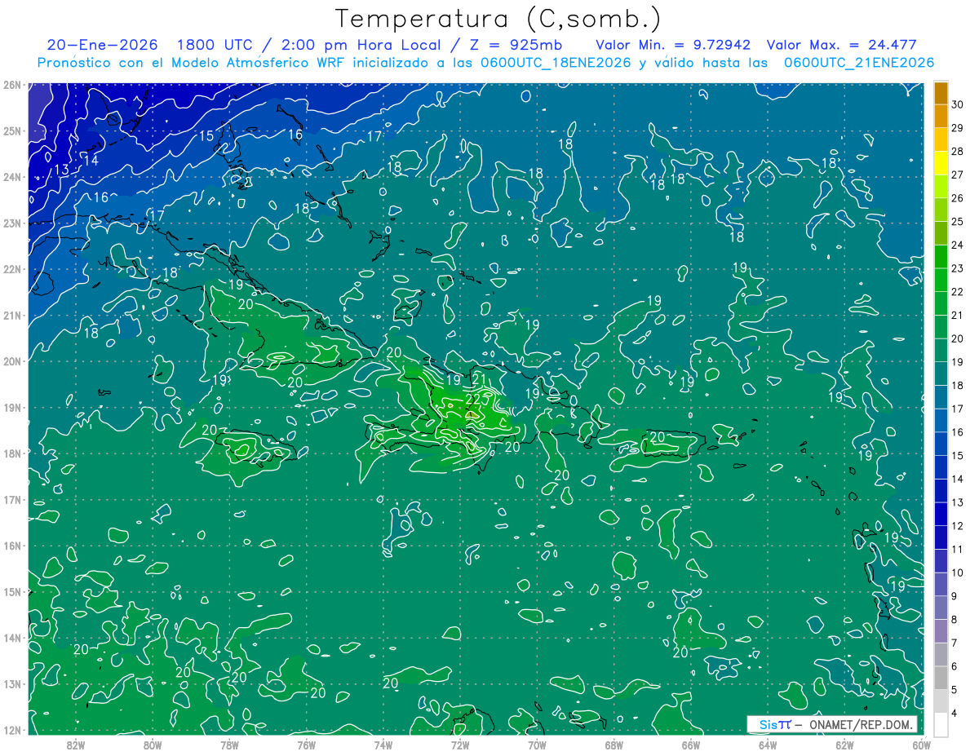Click the "14" contour label on map
979x756 pixels.
tap(91, 161)
